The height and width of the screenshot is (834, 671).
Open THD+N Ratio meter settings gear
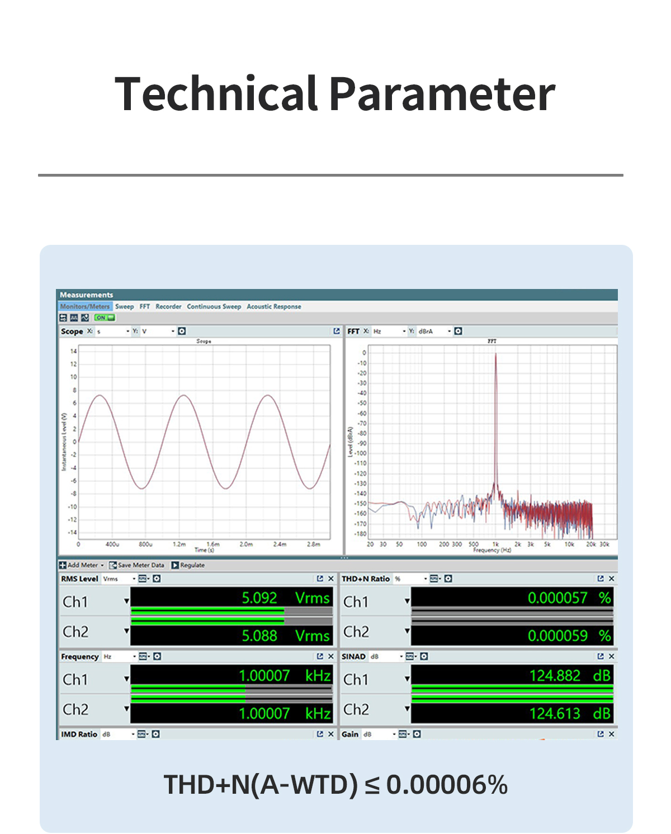pos(448,579)
